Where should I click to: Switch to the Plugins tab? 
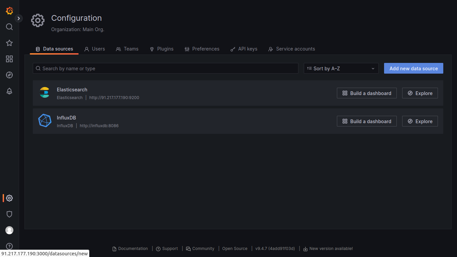(161, 49)
